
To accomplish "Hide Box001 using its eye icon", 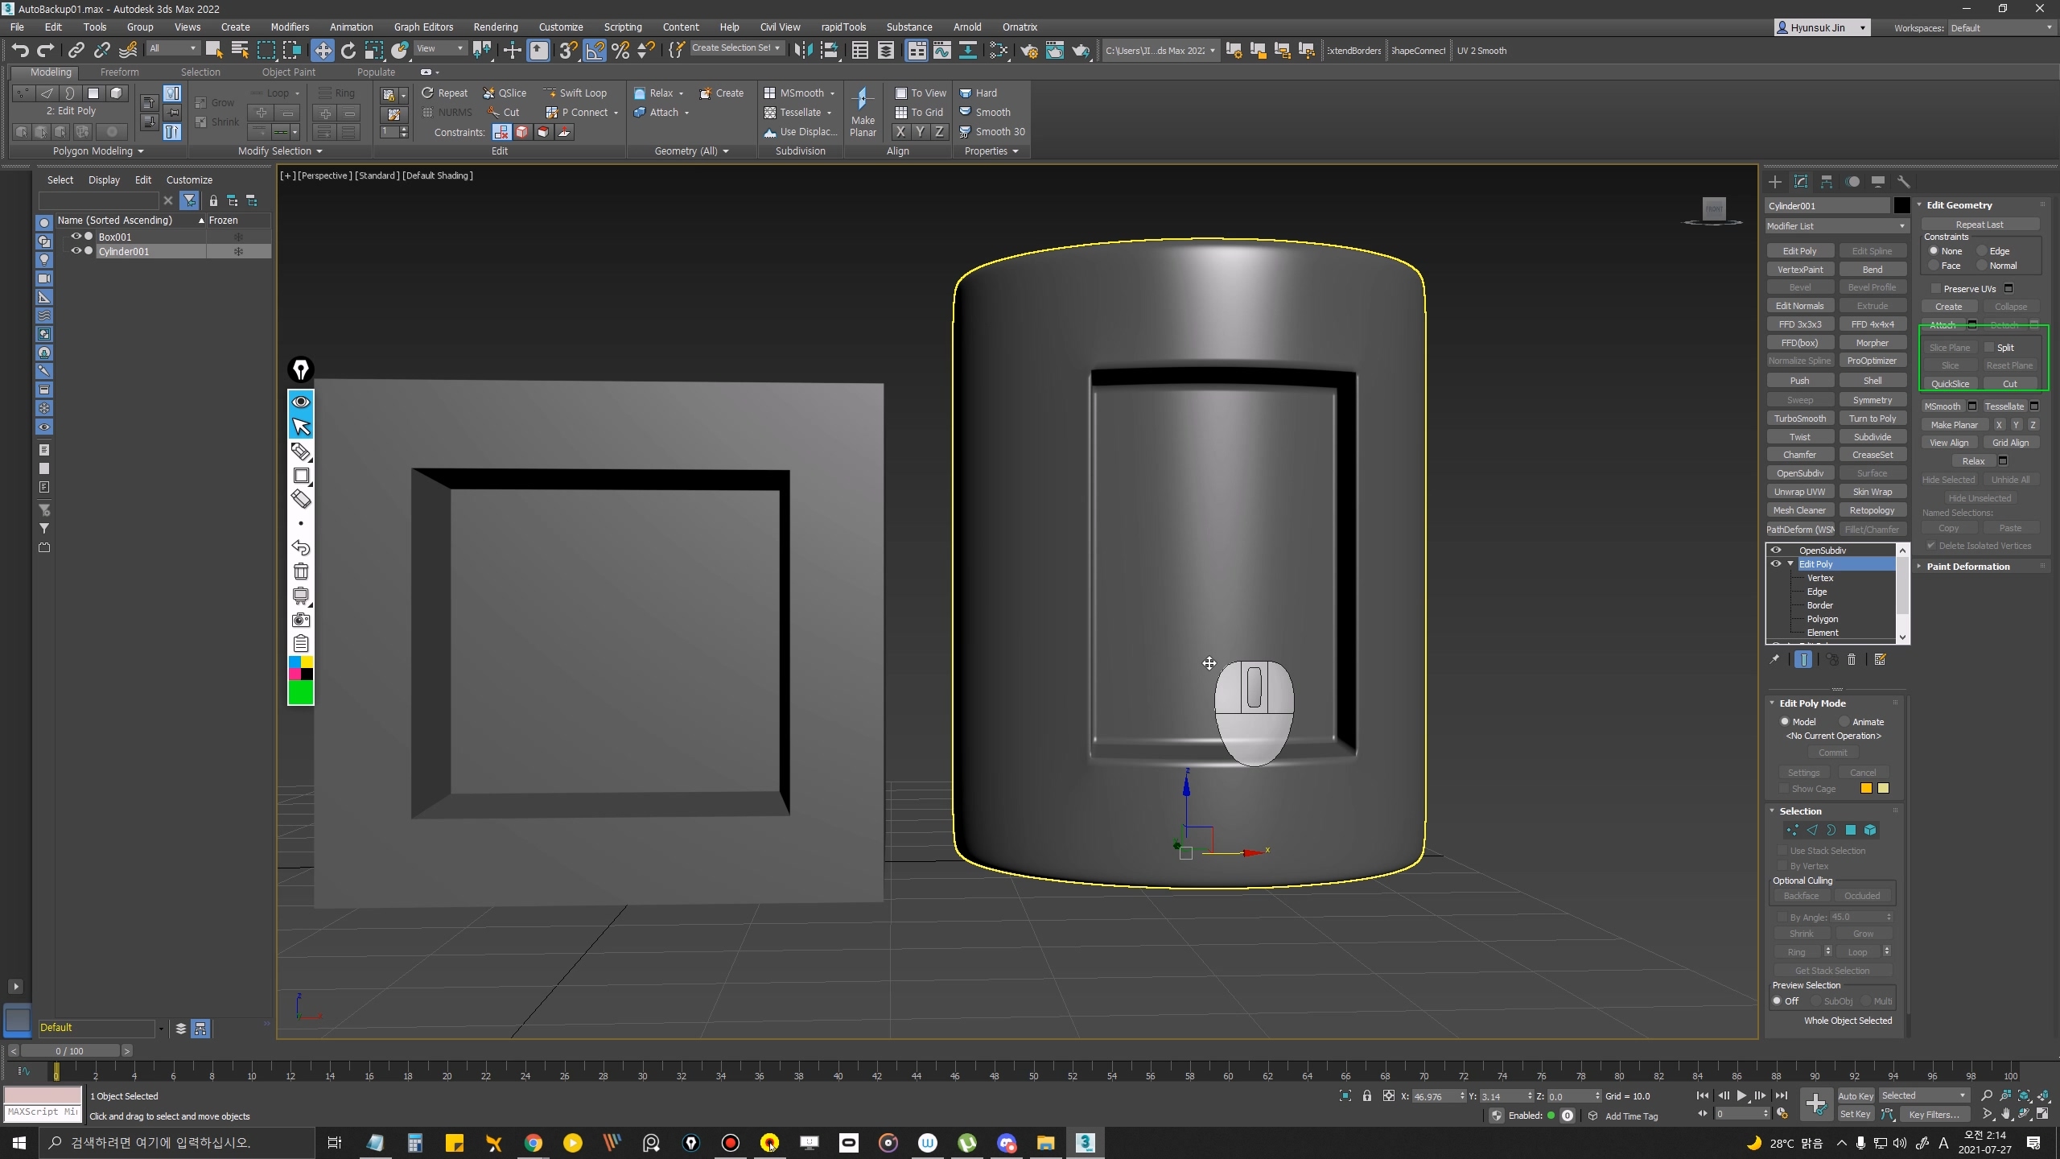I will tap(76, 237).
